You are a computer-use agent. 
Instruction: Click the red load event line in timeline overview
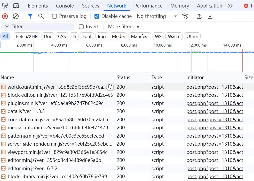coord(242,61)
